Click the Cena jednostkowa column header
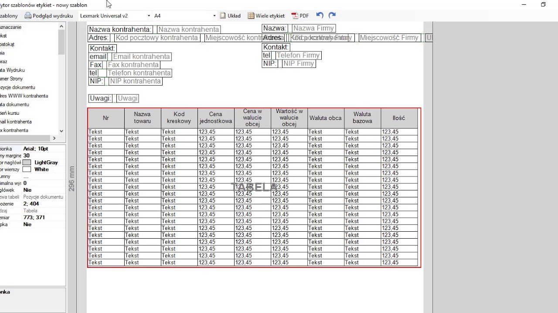Image resolution: width=558 pixels, height=313 pixels. [x=216, y=118]
